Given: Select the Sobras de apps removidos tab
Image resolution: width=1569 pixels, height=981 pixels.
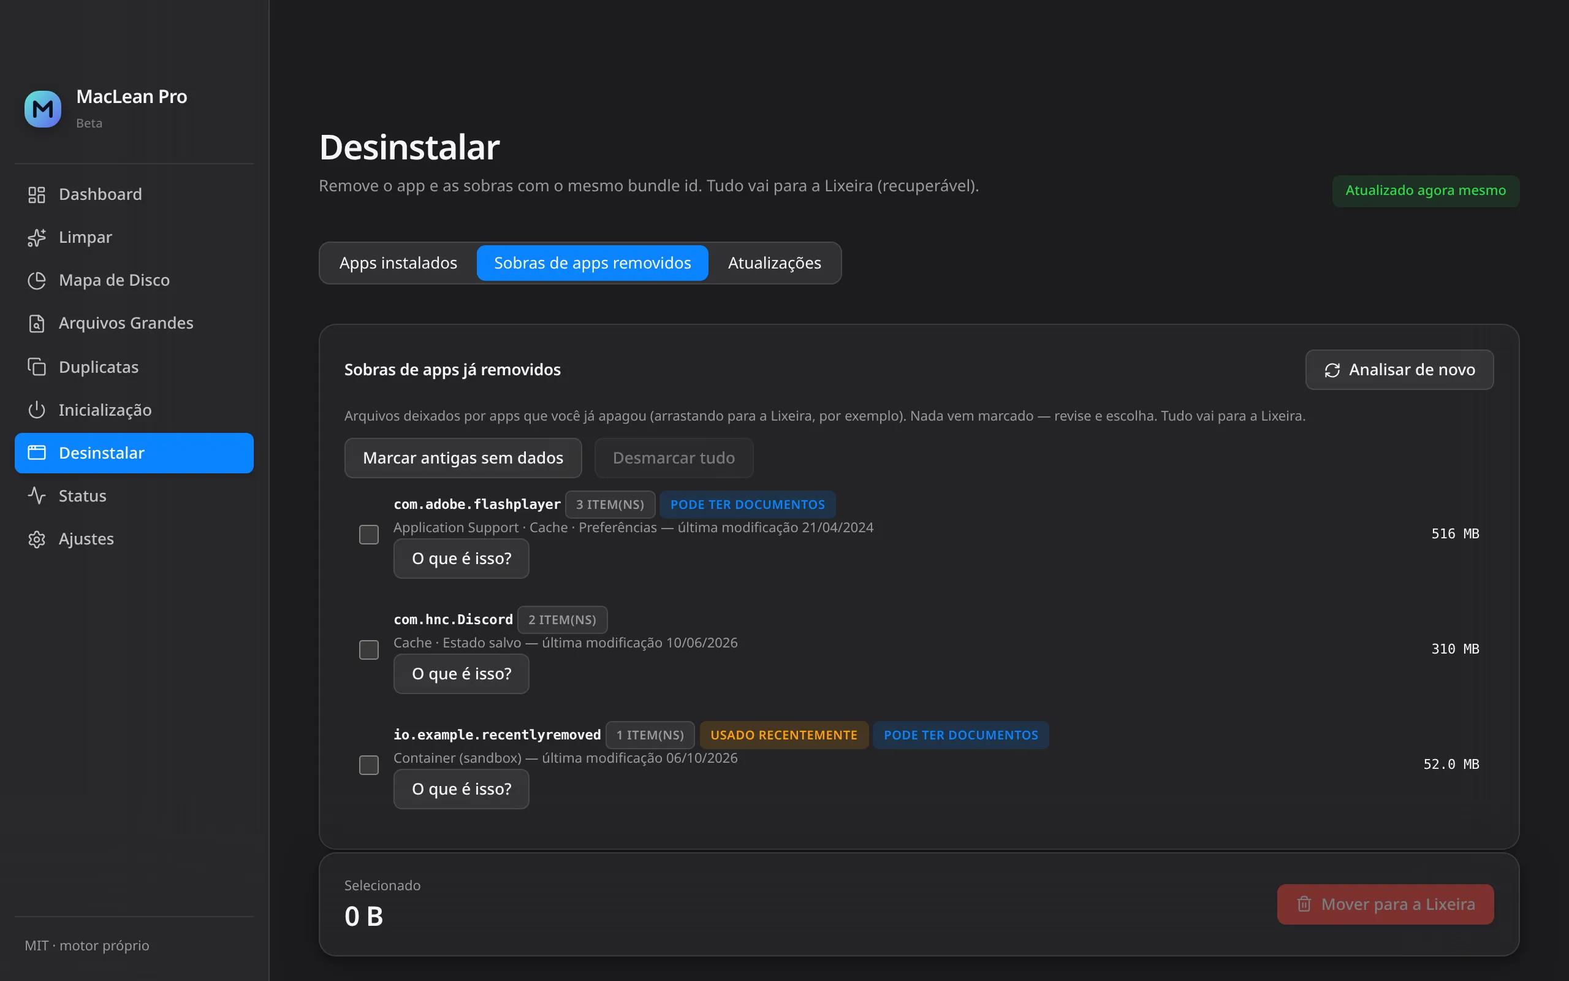Looking at the screenshot, I should (593, 263).
